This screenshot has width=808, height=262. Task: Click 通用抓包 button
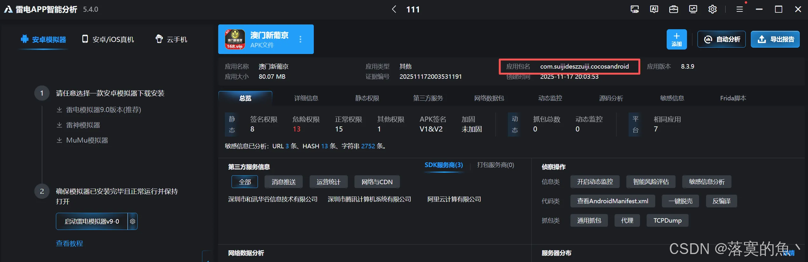pos(589,221)
